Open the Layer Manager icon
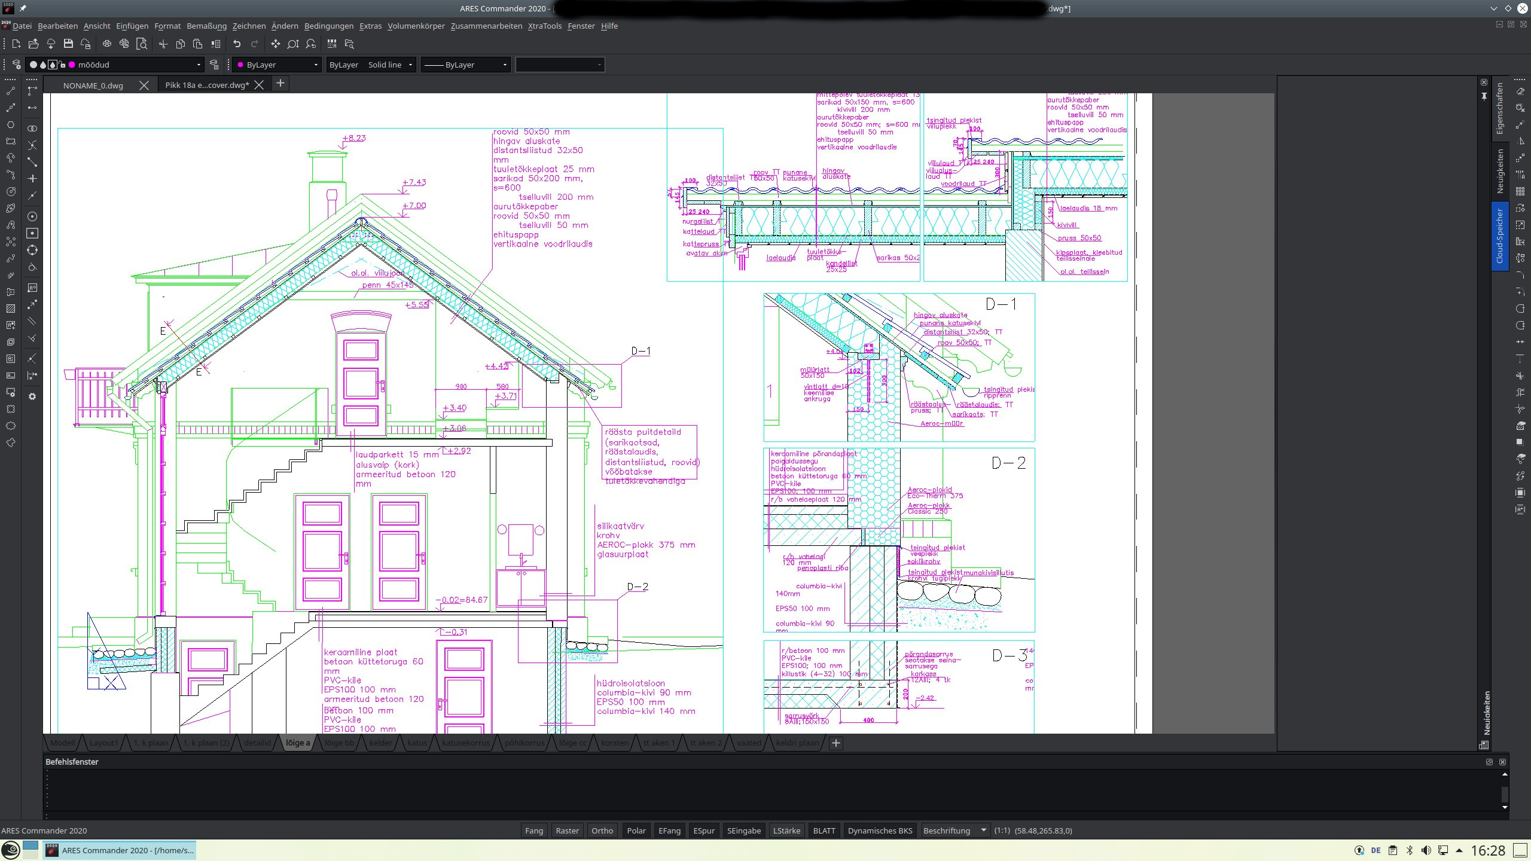 [16, 65]
